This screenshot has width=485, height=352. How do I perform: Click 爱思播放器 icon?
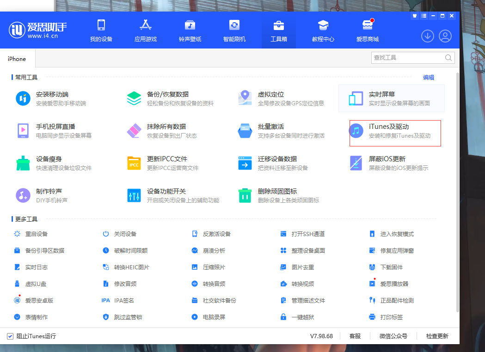(372, 284)
